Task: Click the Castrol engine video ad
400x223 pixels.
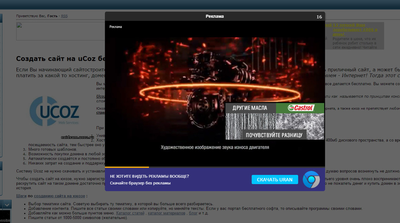Action: point(215,93)
